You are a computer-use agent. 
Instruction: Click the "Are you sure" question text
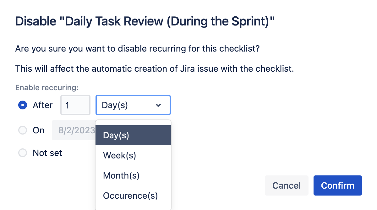137,49
